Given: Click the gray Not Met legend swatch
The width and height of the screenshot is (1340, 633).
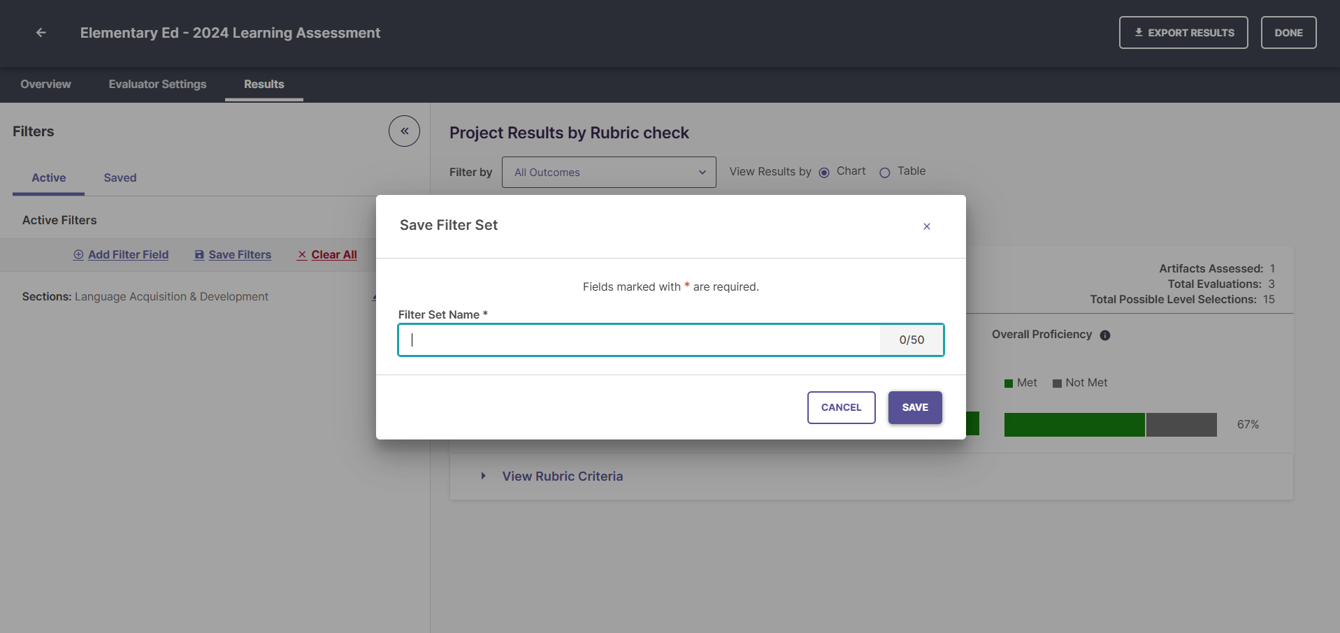Looking at the screenshot, I should coord(1058,384).
